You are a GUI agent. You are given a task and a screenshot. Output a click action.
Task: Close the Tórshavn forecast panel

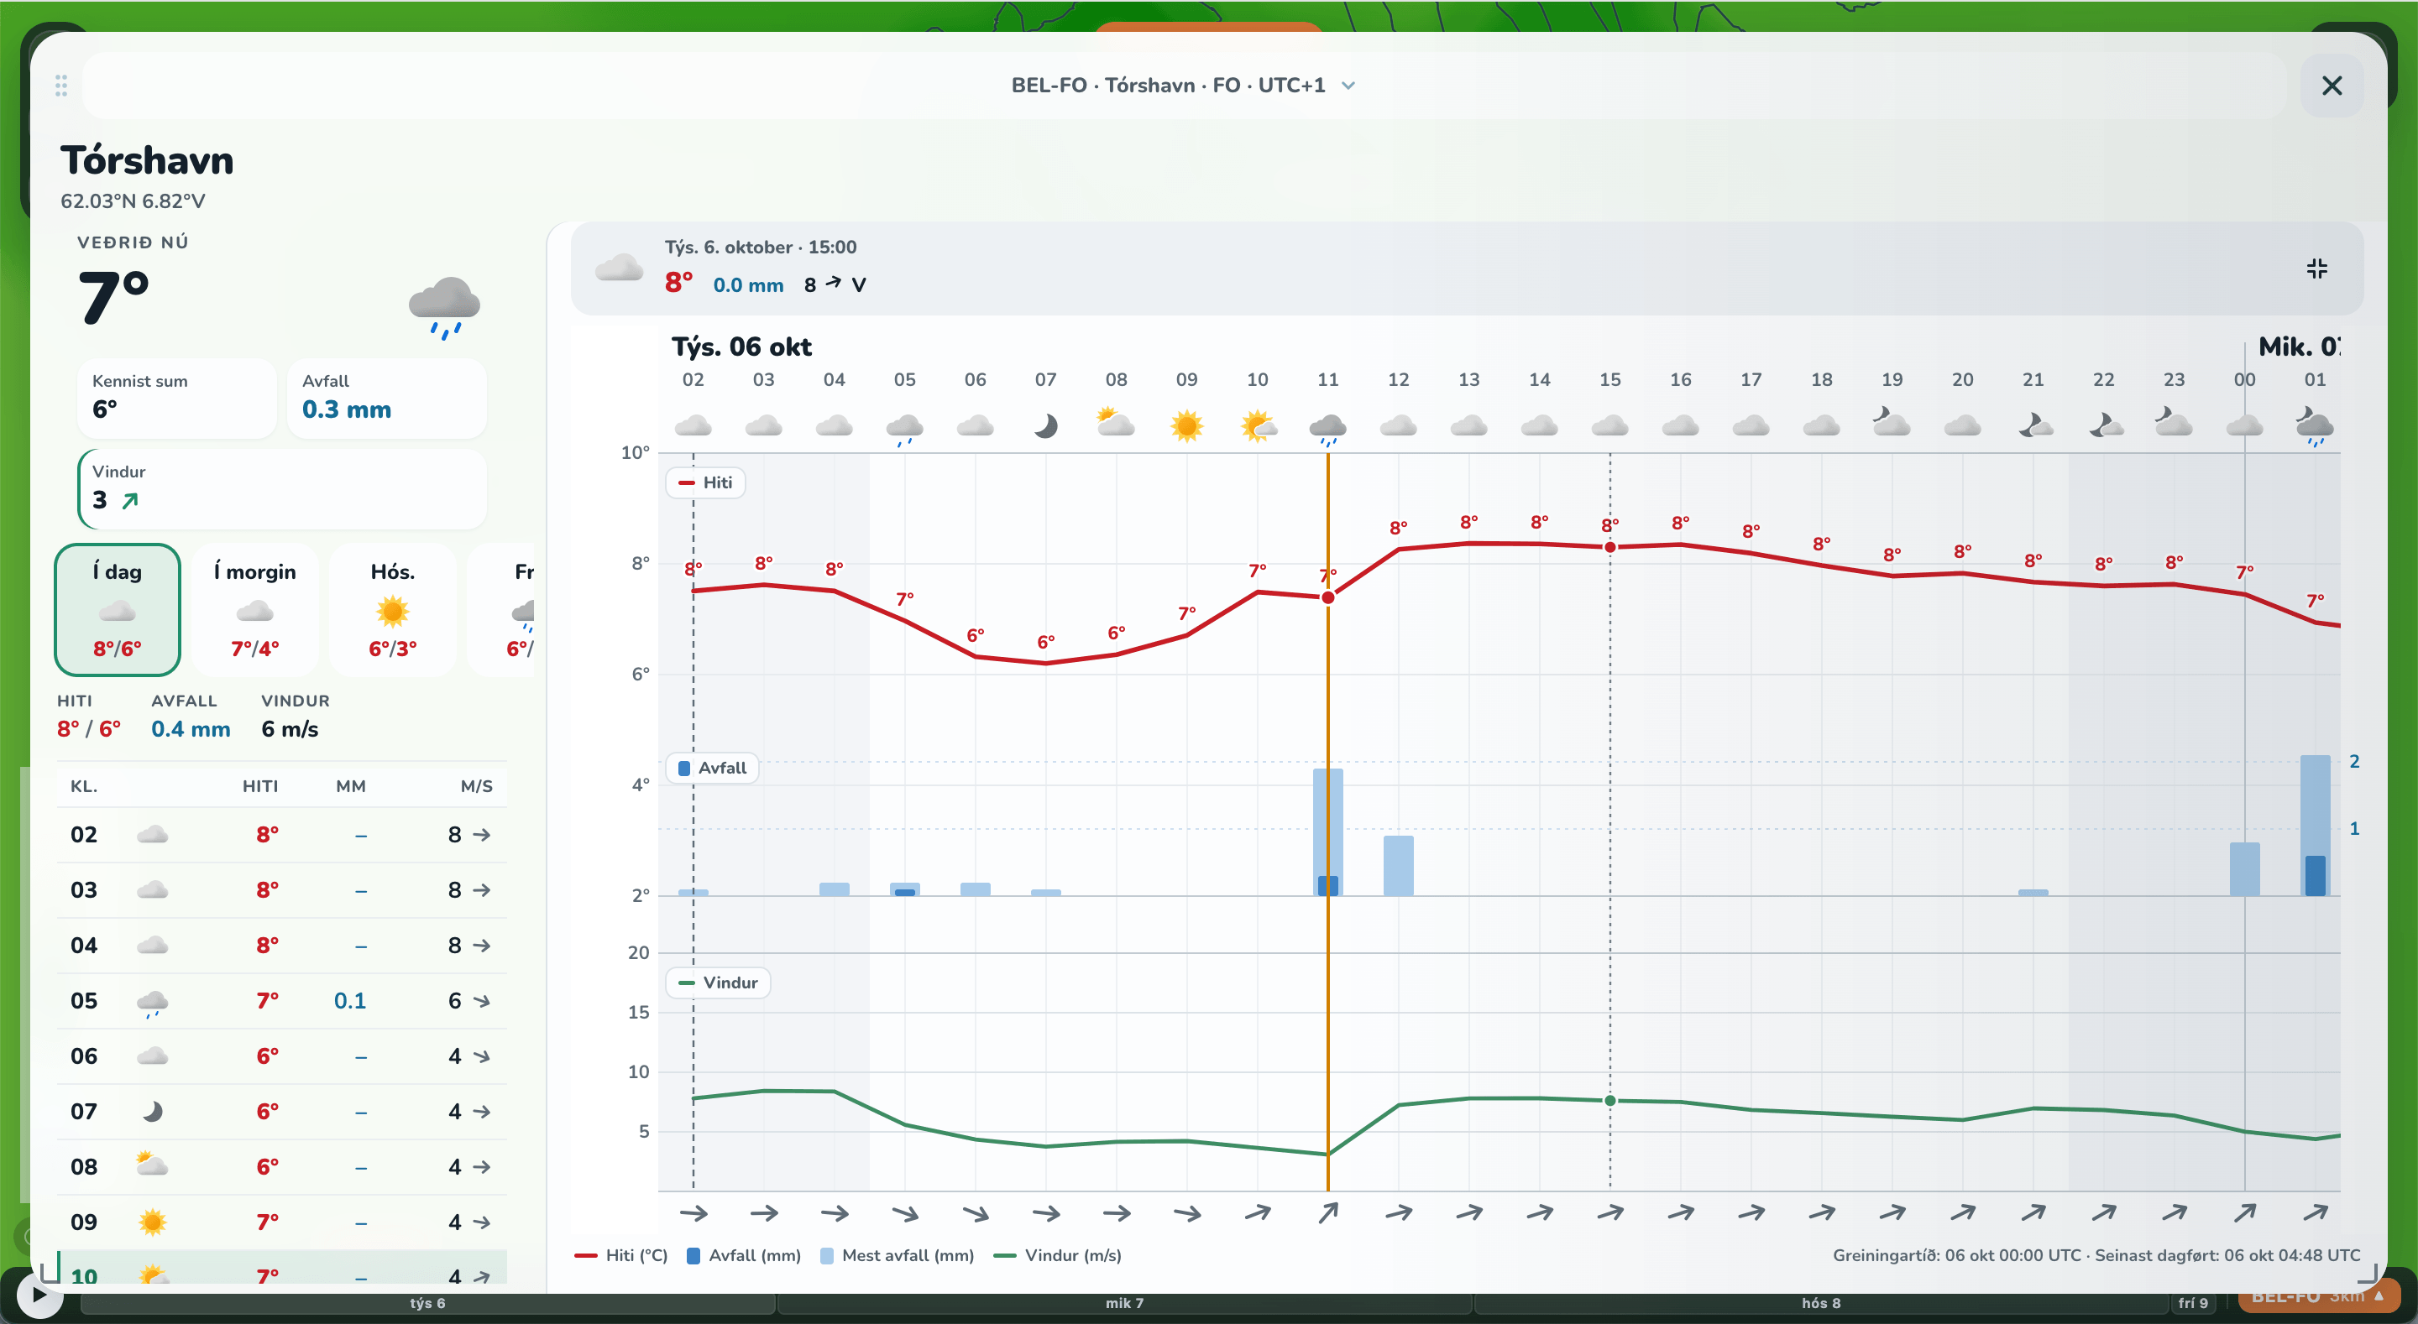[2332, 86]
